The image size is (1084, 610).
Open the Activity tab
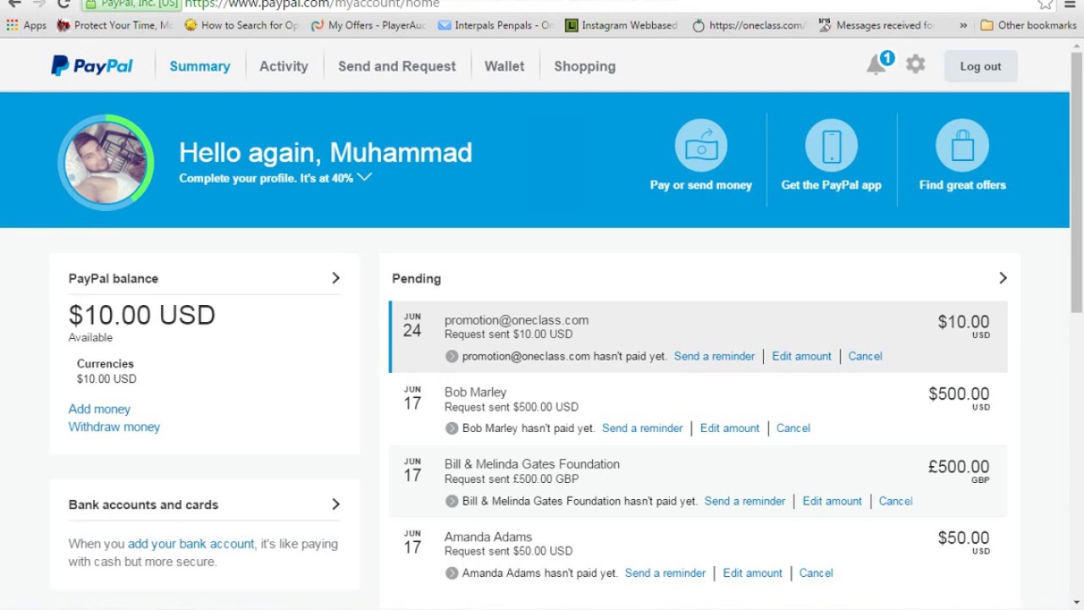(284, 66)
